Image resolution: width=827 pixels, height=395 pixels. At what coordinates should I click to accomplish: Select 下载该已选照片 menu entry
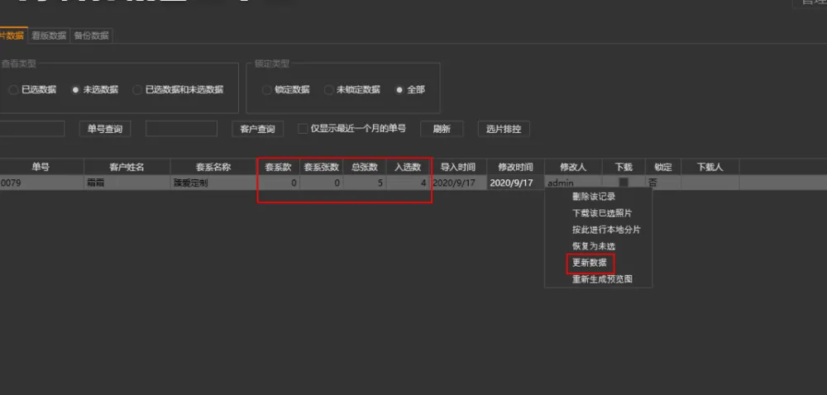click(600, 213)
